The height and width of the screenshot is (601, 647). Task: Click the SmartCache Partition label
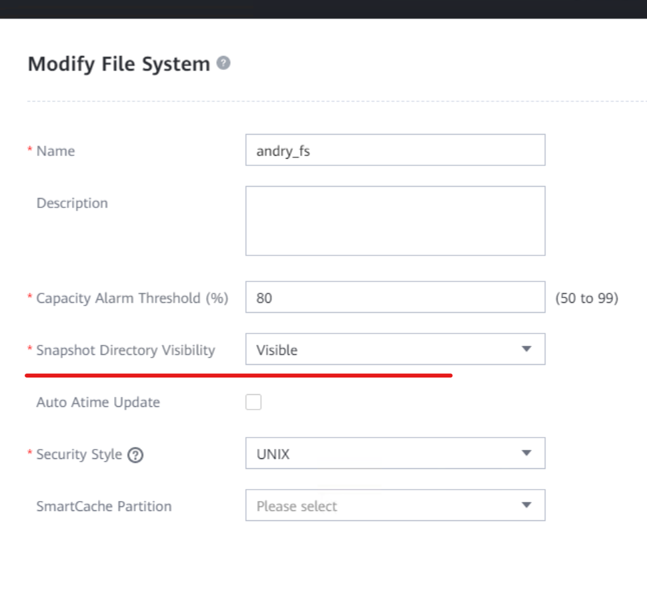[x=104, y=506]
